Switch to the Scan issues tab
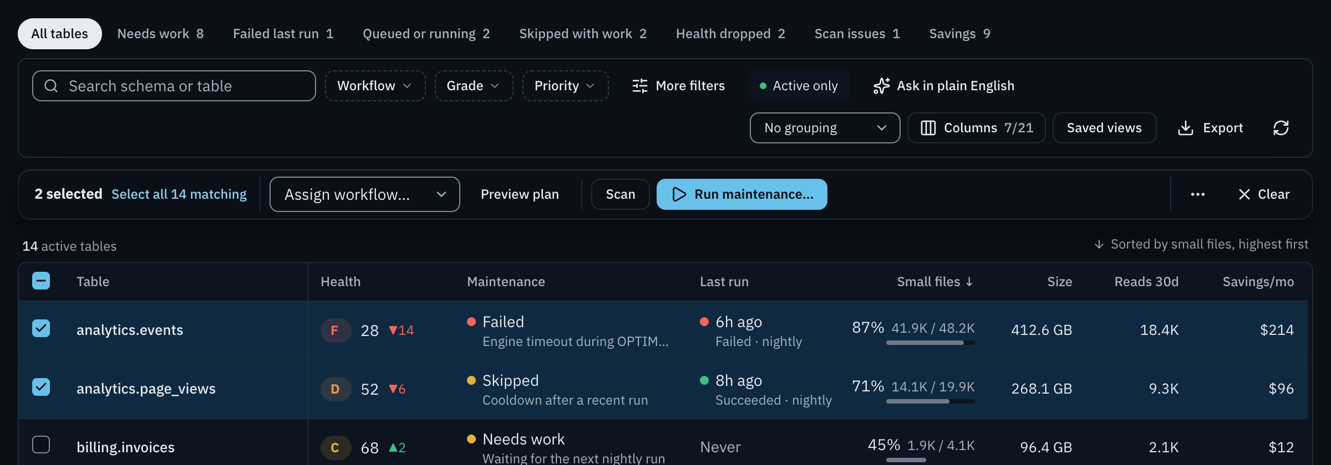This screenshot has width=1331, height=465. point(857,34)
